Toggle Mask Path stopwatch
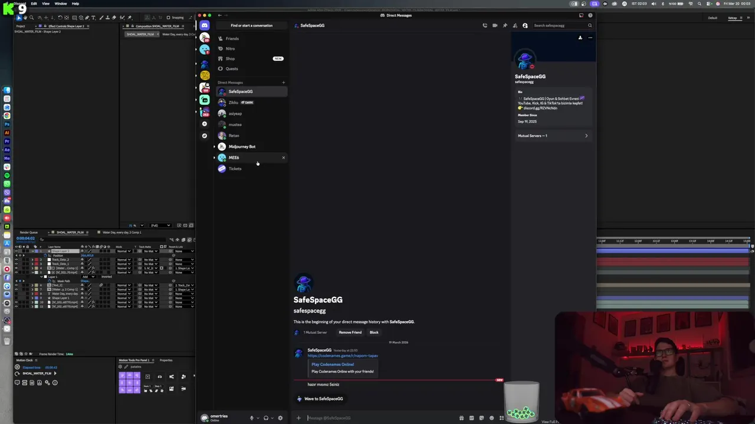755x424 pixels. coord(50,281)
